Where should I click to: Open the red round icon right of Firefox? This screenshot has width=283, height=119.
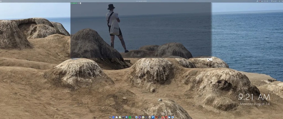pos(166,117)
